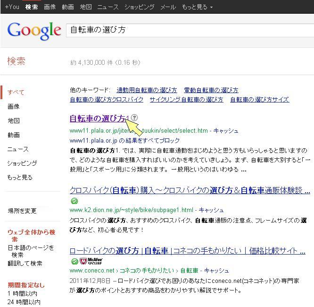Viewport: 314px width, 307px height.
Task: Open キャッシュ for www.coneco.net result
Action: [216, 271]
